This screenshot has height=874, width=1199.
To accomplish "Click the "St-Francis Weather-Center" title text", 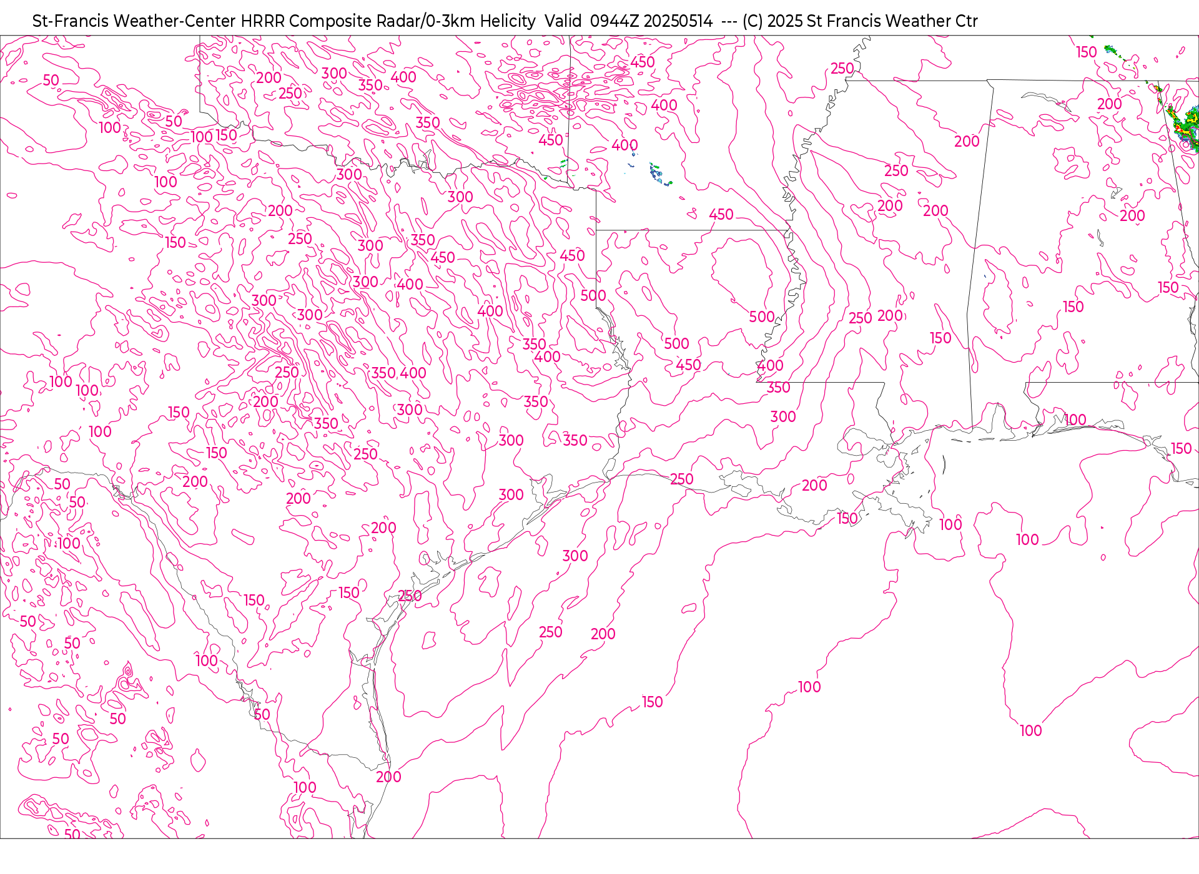I will click(x=134, y=21).
